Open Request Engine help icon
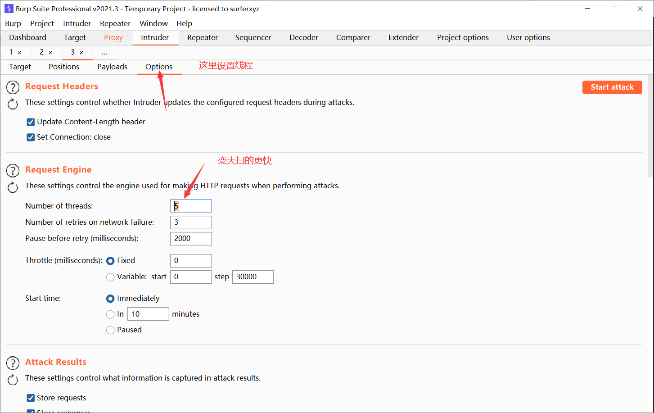The image size is (654, 413). pyautogui.click(x=13, y=170)
